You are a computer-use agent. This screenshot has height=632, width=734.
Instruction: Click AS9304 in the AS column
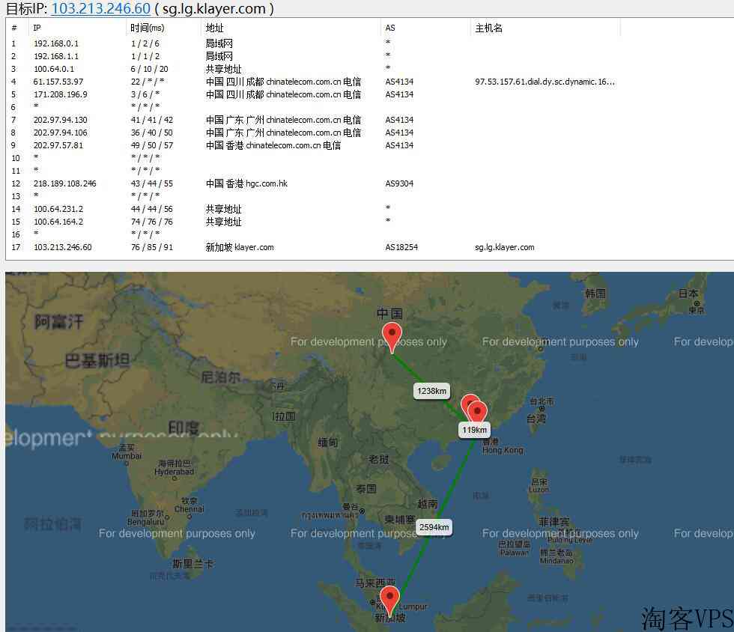[399, 183]
